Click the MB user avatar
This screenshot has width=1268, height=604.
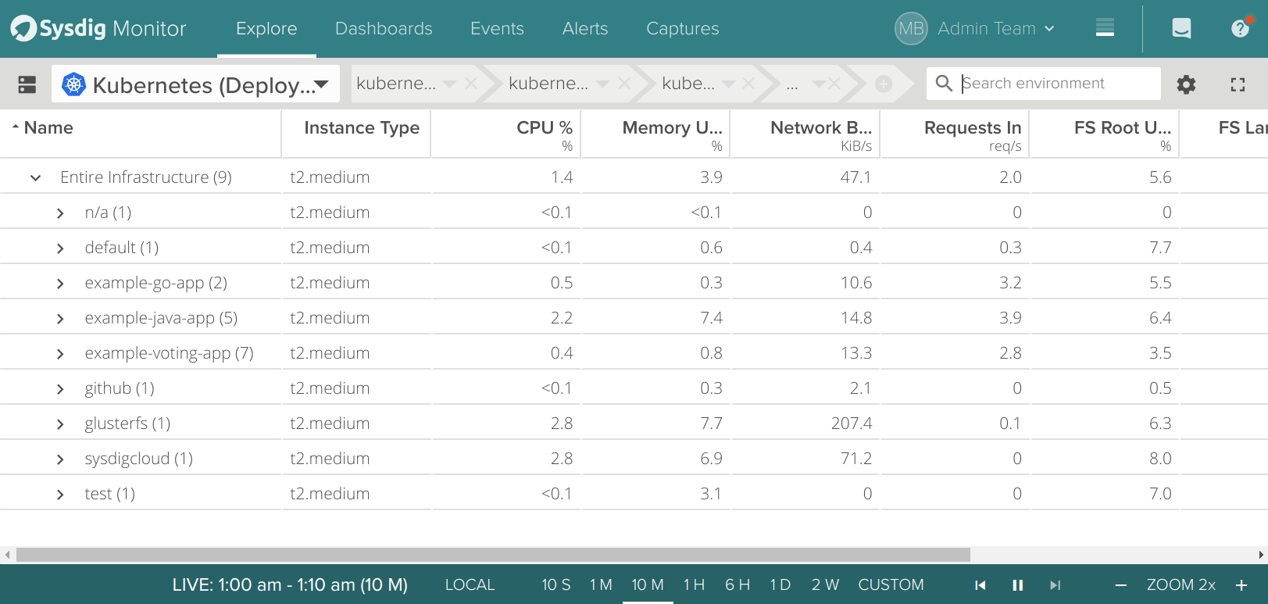click(x=911, y=29)
